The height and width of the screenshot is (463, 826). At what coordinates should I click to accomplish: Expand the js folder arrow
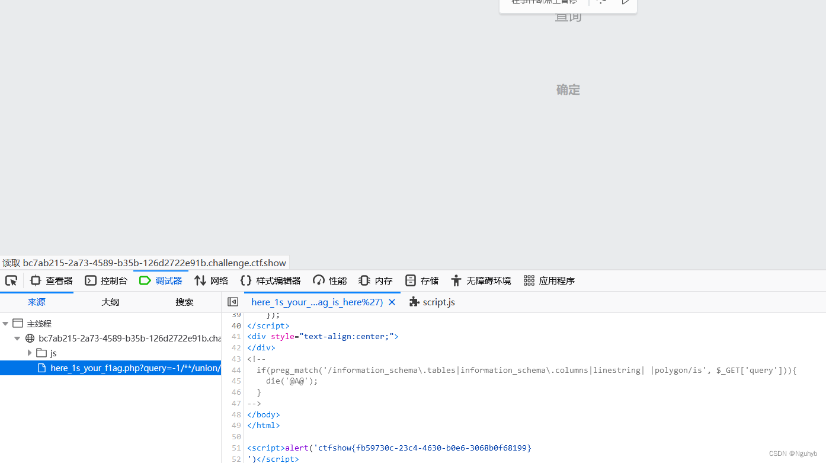(x=30, y=353)
